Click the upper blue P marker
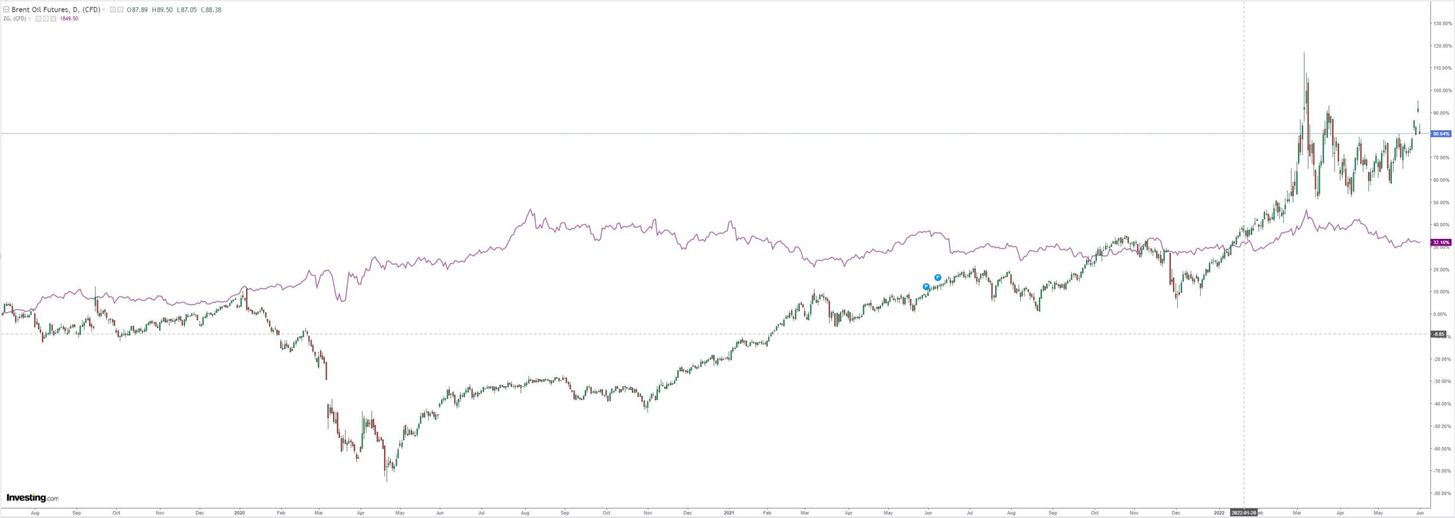Viewport: 1455px width, 518px height. [938, 277]
